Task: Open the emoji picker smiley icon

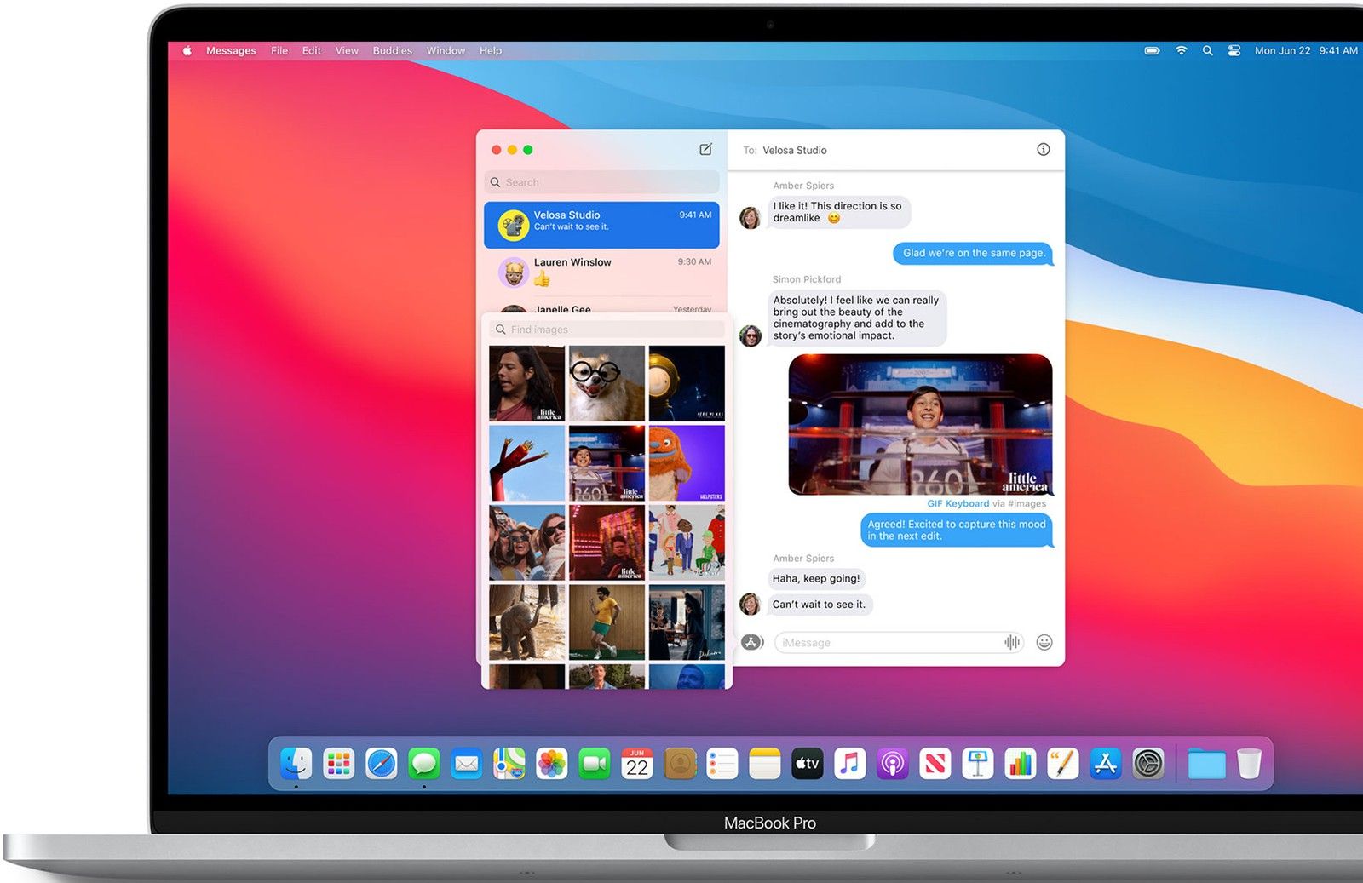Action: [x=1044, y=642]
